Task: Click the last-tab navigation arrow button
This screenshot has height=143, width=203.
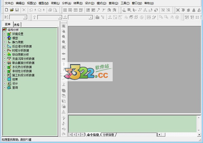Action: (x=82, y=135)
